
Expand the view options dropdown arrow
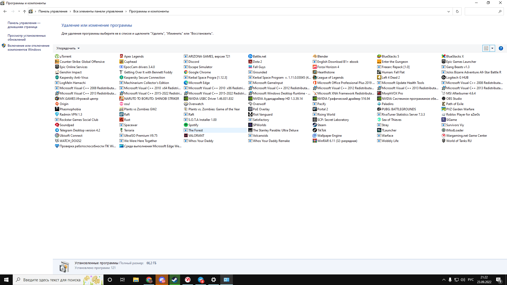[x=492, y=48]
